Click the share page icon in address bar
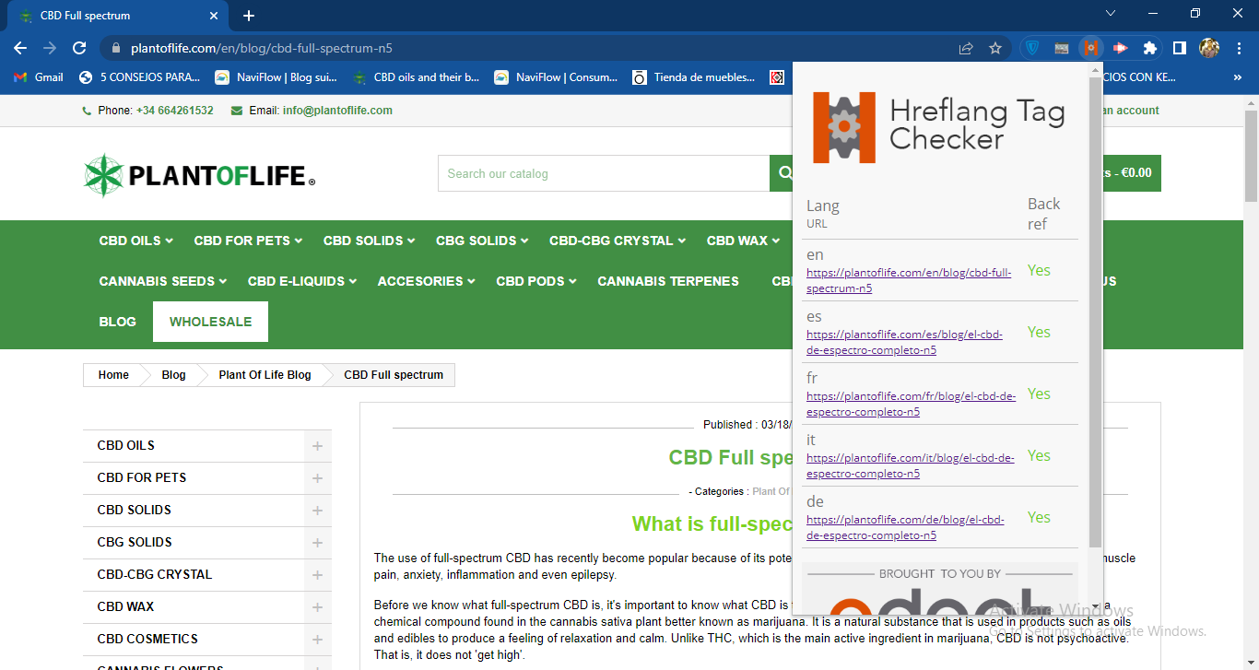 tap(966, 48)
